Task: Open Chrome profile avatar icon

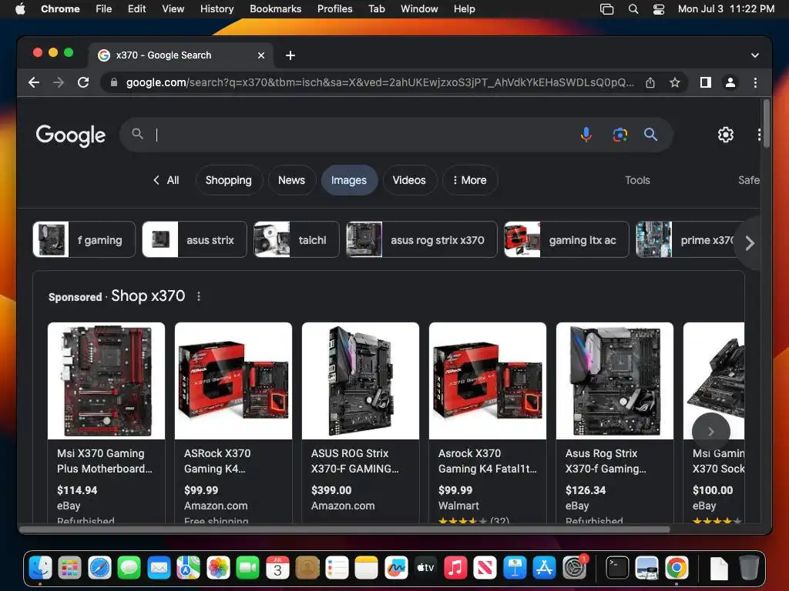Action: tap(730, 82)
